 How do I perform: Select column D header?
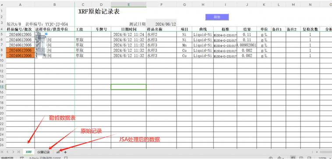click(x=101, y=4)
